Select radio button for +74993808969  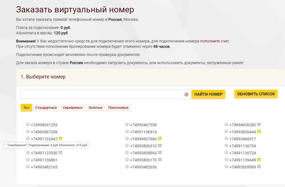point(226,166)
